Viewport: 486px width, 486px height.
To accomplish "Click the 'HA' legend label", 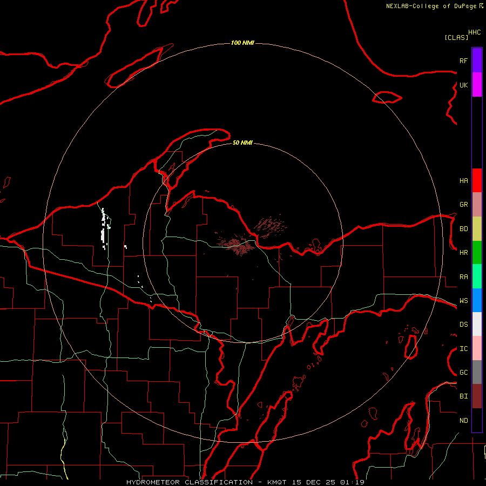I will pos(463,181).
